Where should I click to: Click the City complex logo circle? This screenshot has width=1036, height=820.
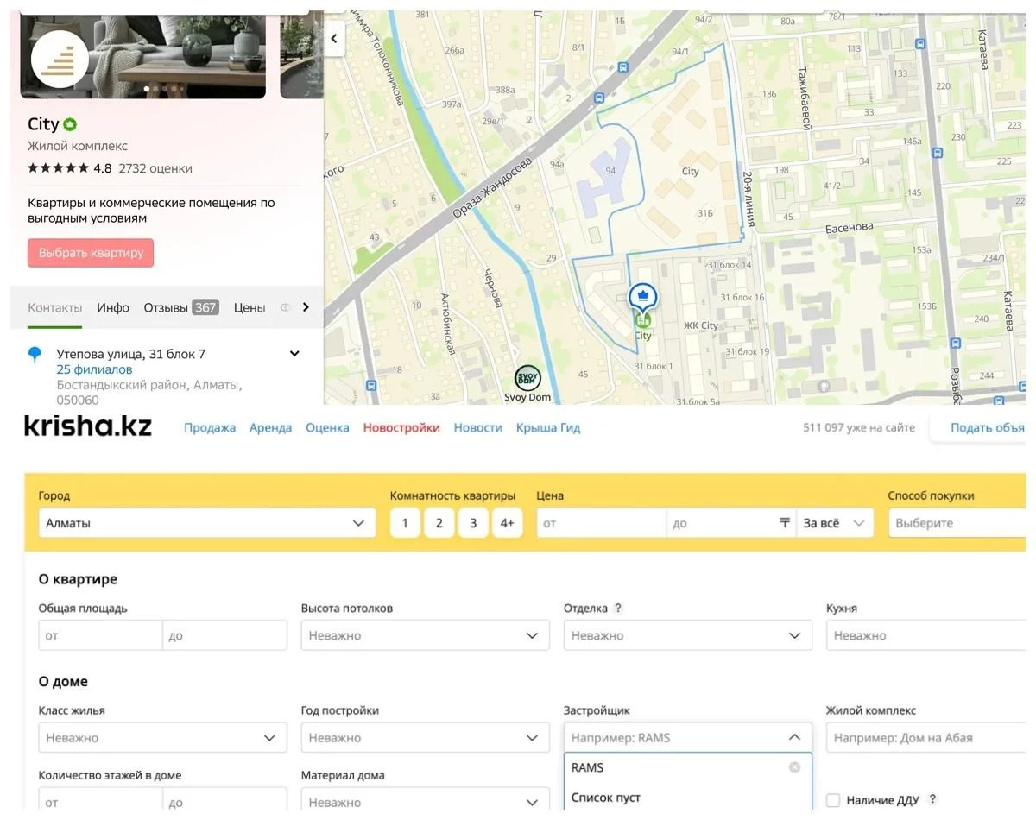click(60, 60)
